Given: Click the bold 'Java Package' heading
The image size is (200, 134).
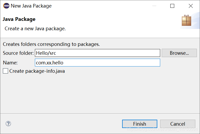Looking at the screenshot, I should pos(19,19).
